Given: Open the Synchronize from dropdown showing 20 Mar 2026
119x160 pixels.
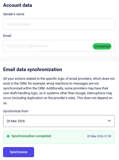Looking at the screenshot, I should 59,121.
